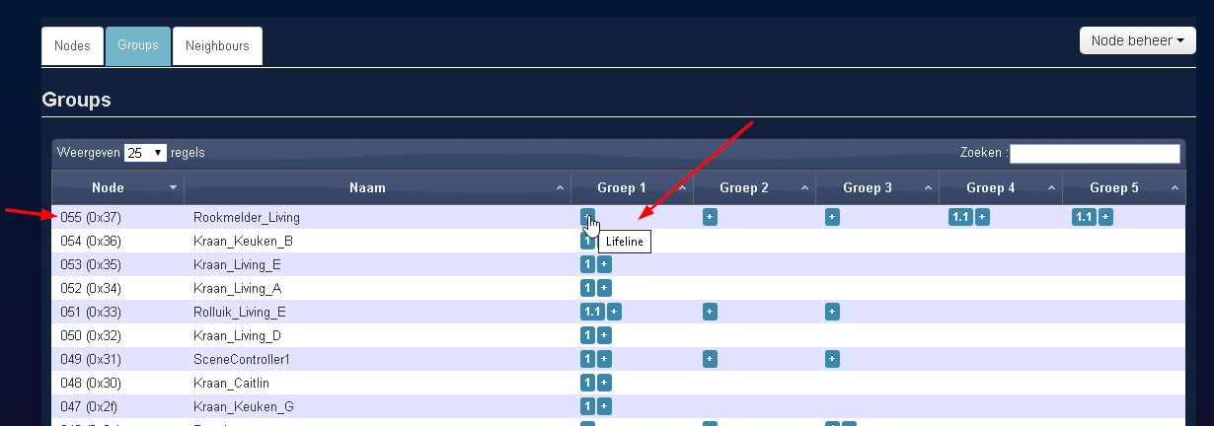Open the Weergeven rows-per-page selector
Image resolution: width=1214 pixels, height=426 pixels.
(x=145, y=154)
